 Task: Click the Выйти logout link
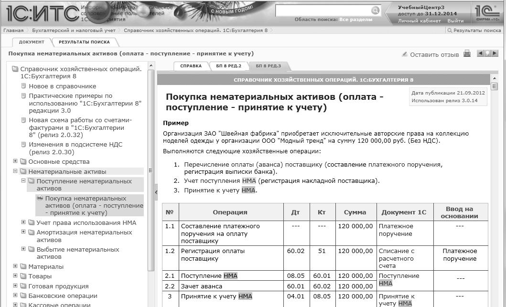(x=455, y=21)
